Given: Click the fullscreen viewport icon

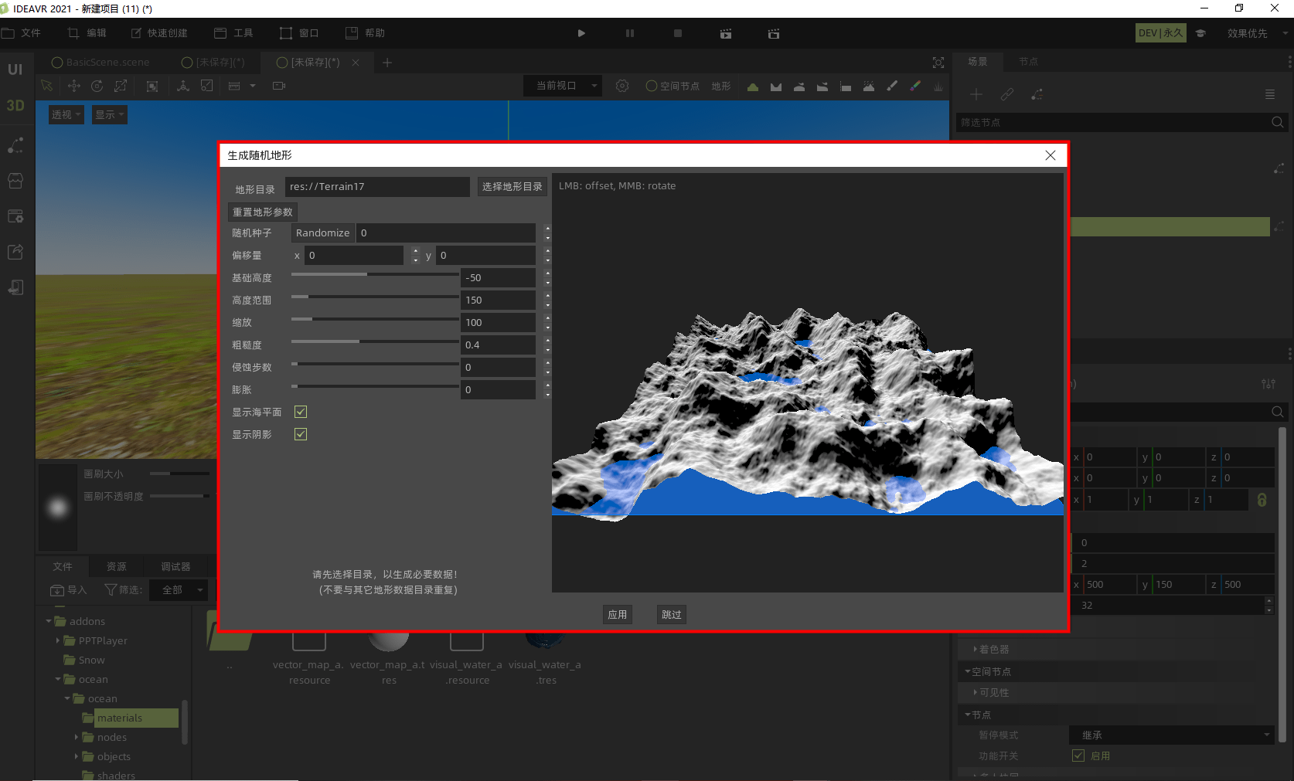Looking at the screenshot, I should [x=938, y=63].
